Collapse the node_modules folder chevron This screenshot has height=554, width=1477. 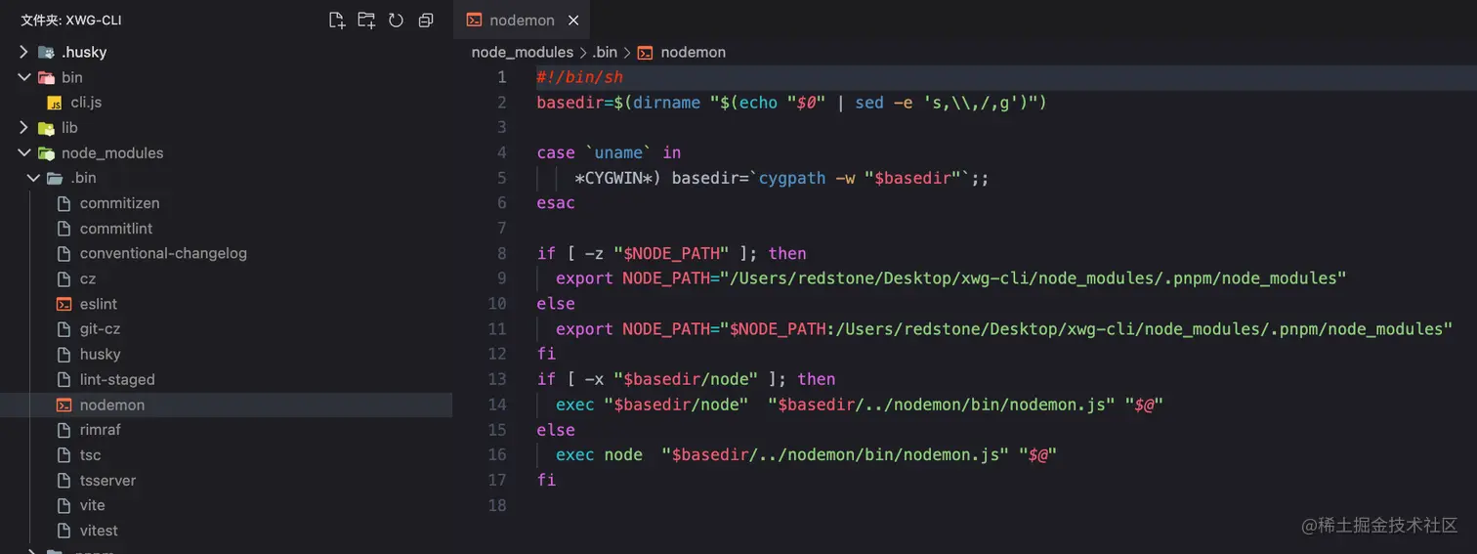(x=23, y=153)
